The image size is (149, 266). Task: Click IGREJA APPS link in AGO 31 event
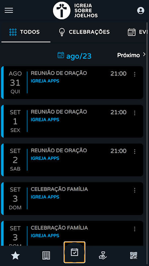click(x=45, y=81)
